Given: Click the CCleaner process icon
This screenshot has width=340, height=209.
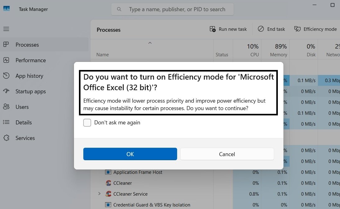Looking at the screenshot, I should [108, 183].
